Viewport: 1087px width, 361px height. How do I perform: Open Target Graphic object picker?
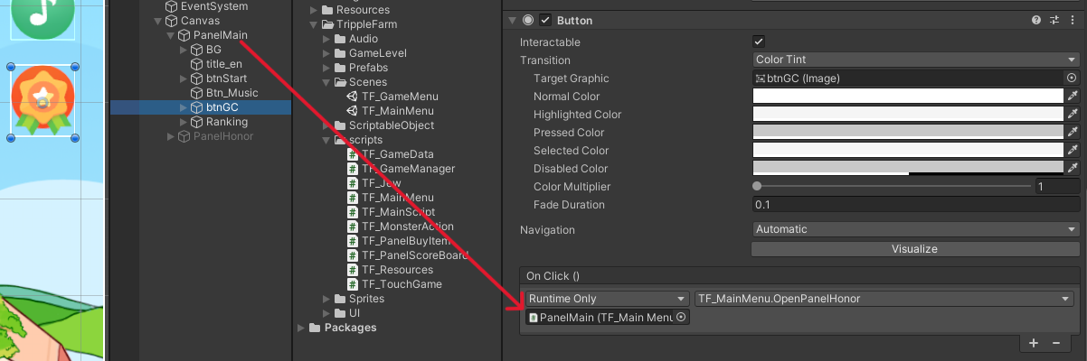1072,79
